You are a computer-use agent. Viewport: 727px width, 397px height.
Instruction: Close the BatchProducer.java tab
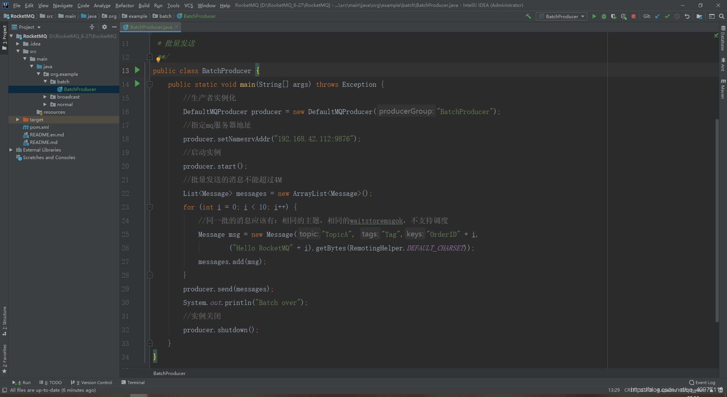176,27
